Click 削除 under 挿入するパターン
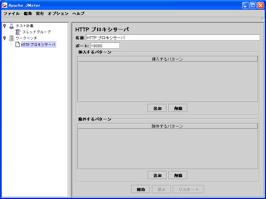This screenshot has width=266, height=199. coord(178,108)
